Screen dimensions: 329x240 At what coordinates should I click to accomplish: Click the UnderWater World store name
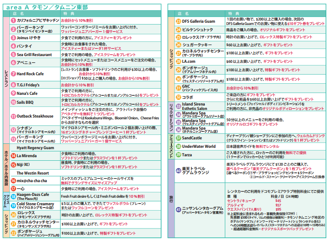(x=199, y=146)
